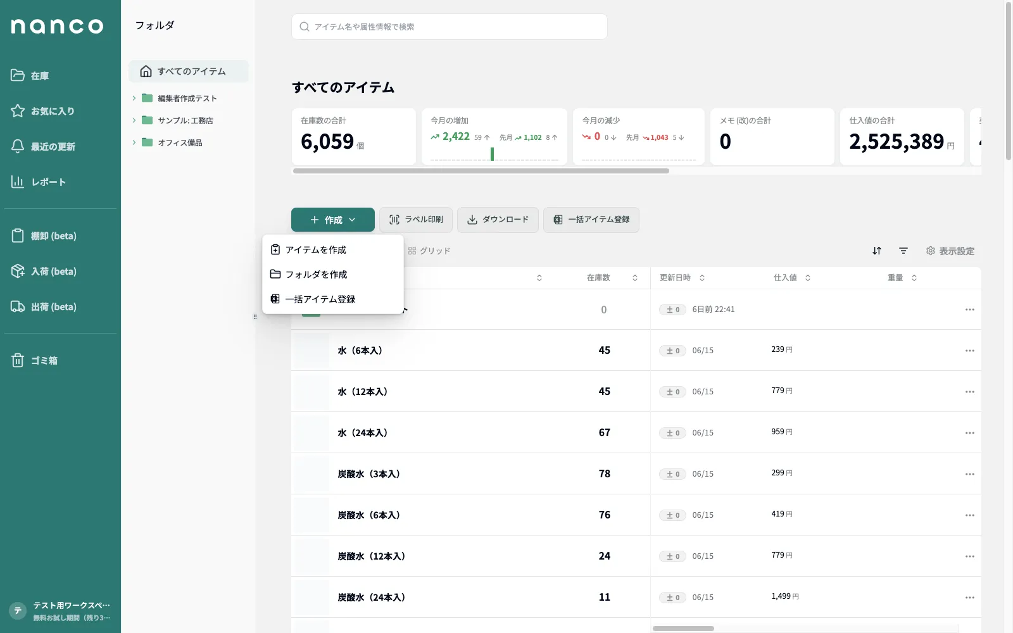Click the 今月の増加 2,422 card
The image size is (1013, 633).
coord(494,137)
